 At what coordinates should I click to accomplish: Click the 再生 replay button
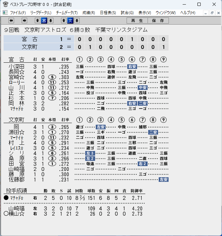[x=137, y=20]
